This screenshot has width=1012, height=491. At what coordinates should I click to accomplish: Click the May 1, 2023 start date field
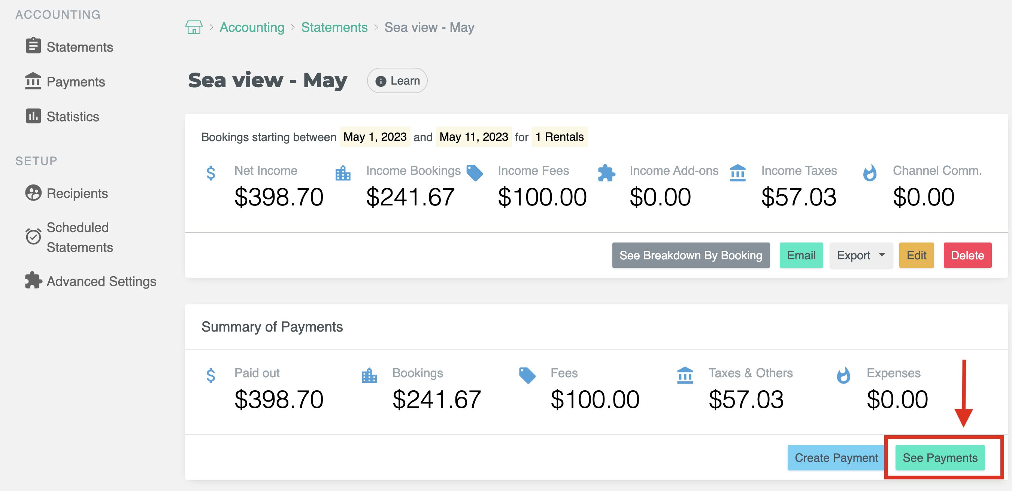coord(375,137)
